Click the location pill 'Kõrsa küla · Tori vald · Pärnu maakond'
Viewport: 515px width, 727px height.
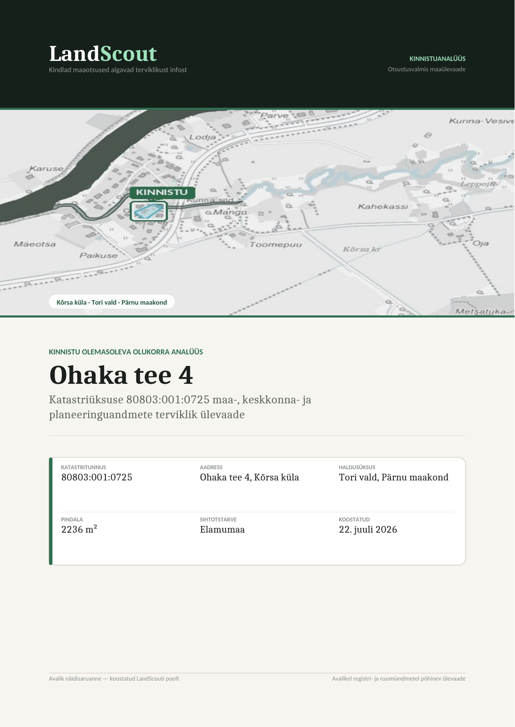pos(112,302)
